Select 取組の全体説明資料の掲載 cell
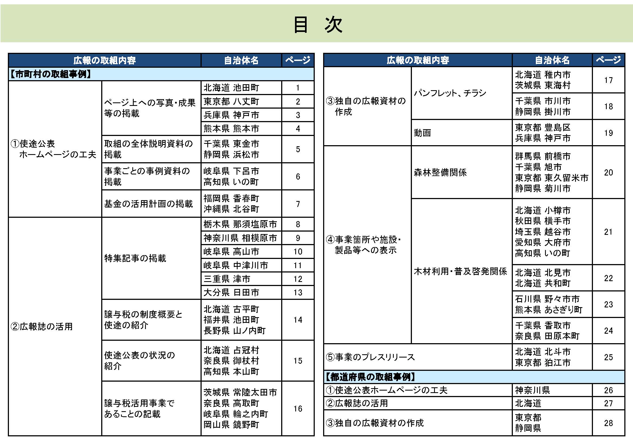Image resolution: width=633 pixels, height=448 pixels. 151,149
